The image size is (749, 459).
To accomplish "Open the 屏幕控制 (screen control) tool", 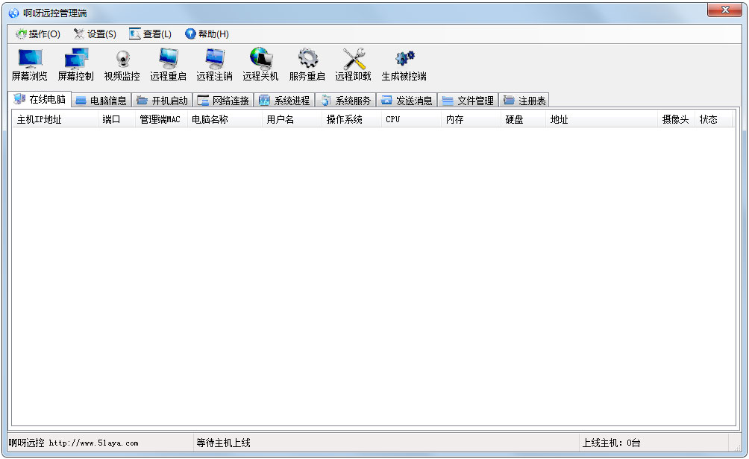I will point(75,64).
